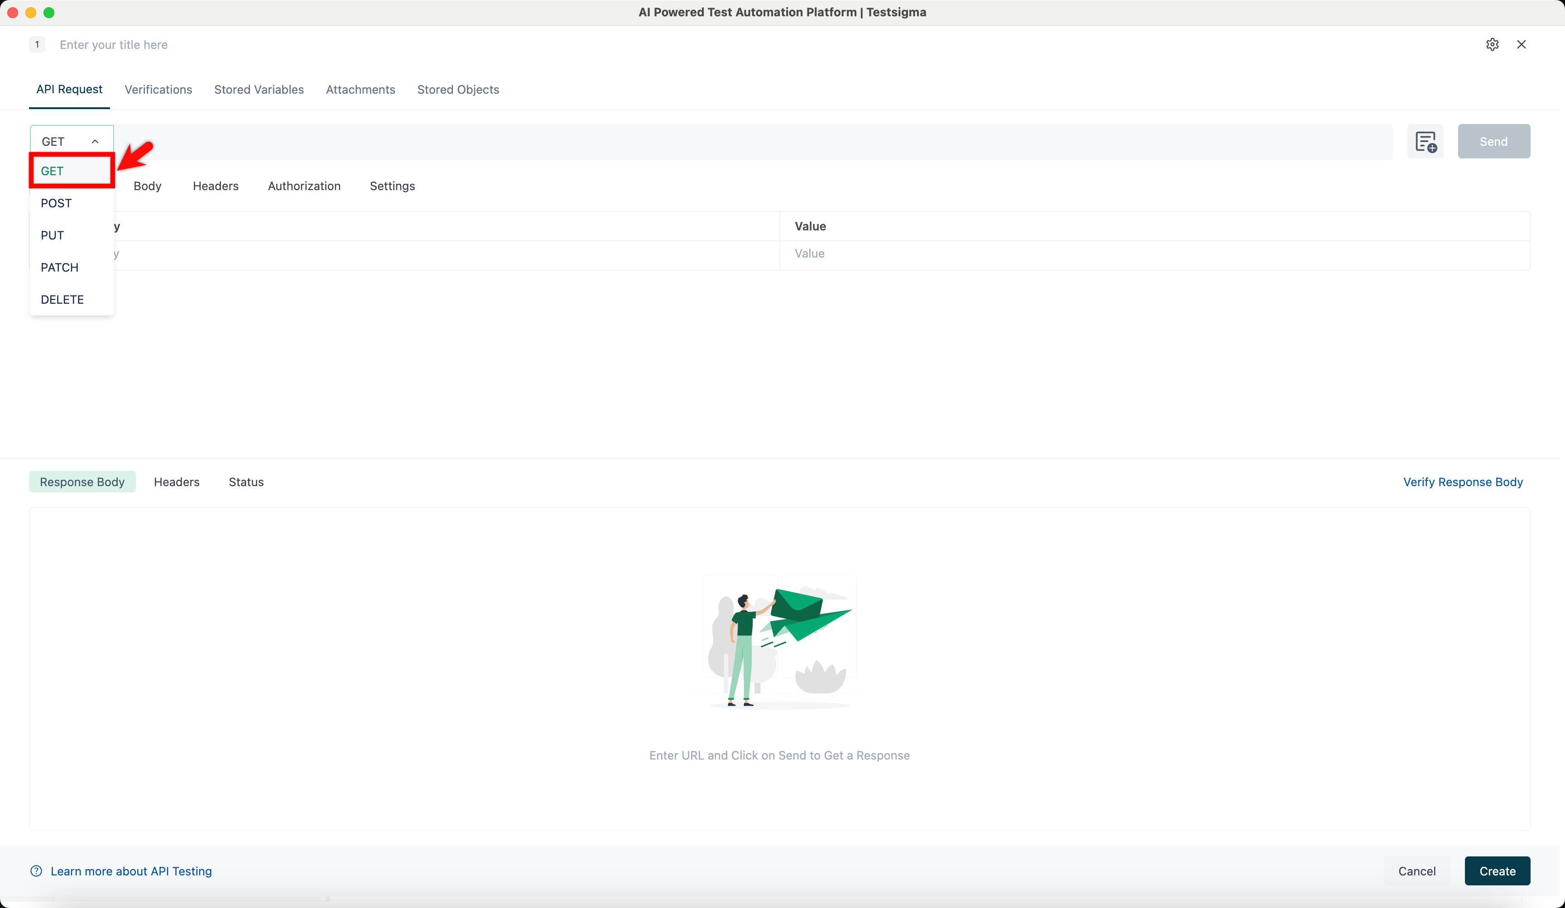Open the settings gear icon
The height and width of the screenshot is (908, 1565).
point(1492,44)
